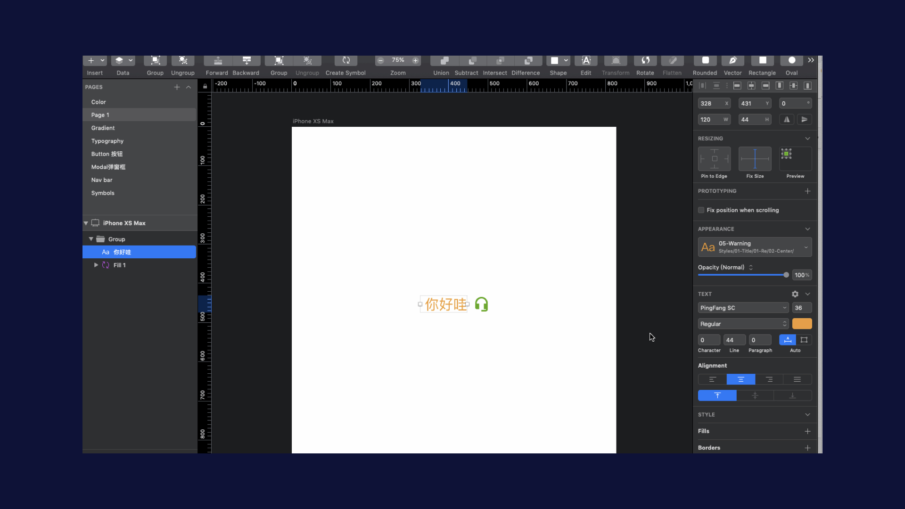Collapse the Resizing section
This screenshot has height=509, width=905.
[807, 139]
